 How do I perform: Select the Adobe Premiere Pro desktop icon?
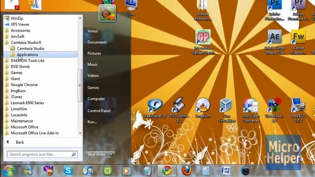298,10
